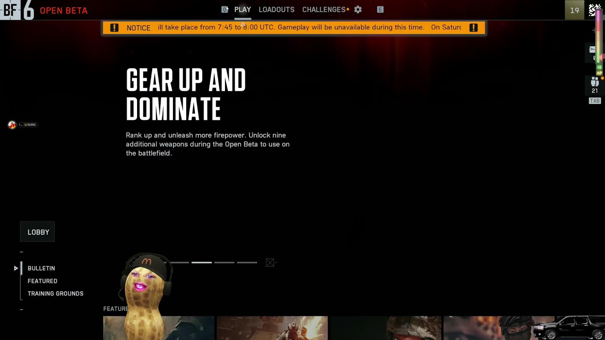Click the TAB key hint under the squad count

[595, 101]
